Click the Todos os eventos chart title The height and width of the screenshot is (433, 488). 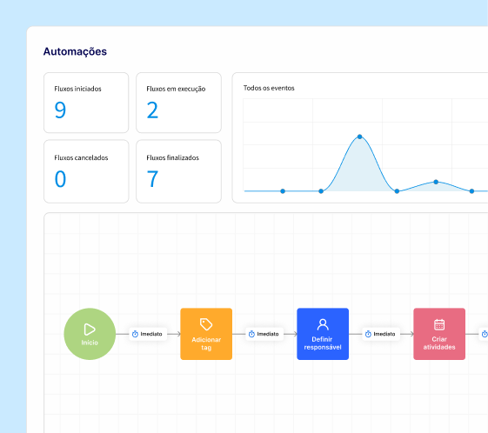269,88
